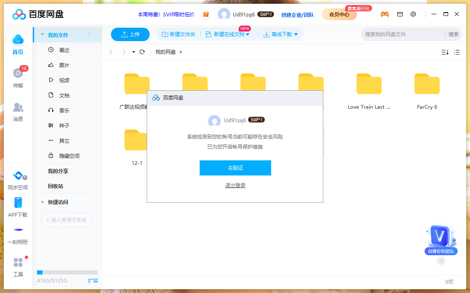Click 创建企业/团队 link

[297, 15]
